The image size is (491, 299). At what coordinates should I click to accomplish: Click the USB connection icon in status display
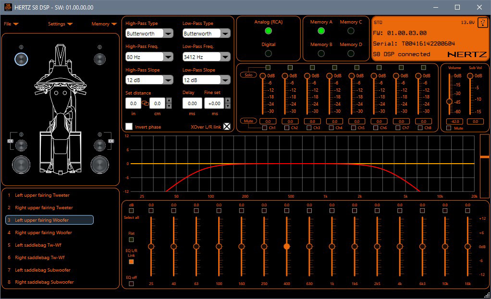[482, 23]
